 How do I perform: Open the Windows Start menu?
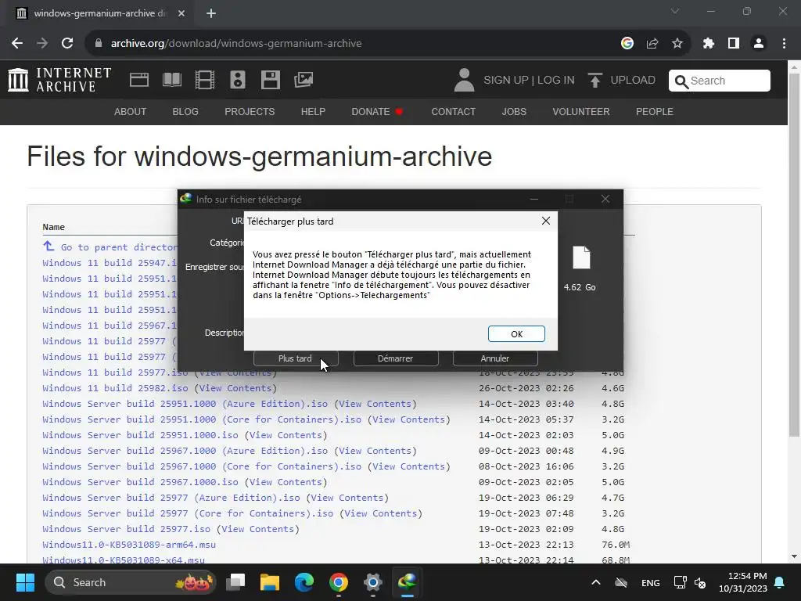point(25,582)
